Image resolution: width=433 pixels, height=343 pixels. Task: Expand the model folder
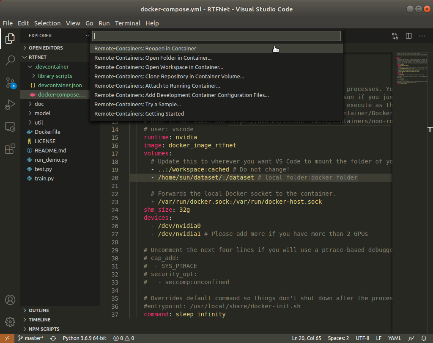[43, 113]
